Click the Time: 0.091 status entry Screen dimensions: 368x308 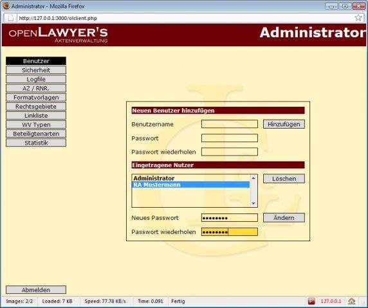pos(151,301)
